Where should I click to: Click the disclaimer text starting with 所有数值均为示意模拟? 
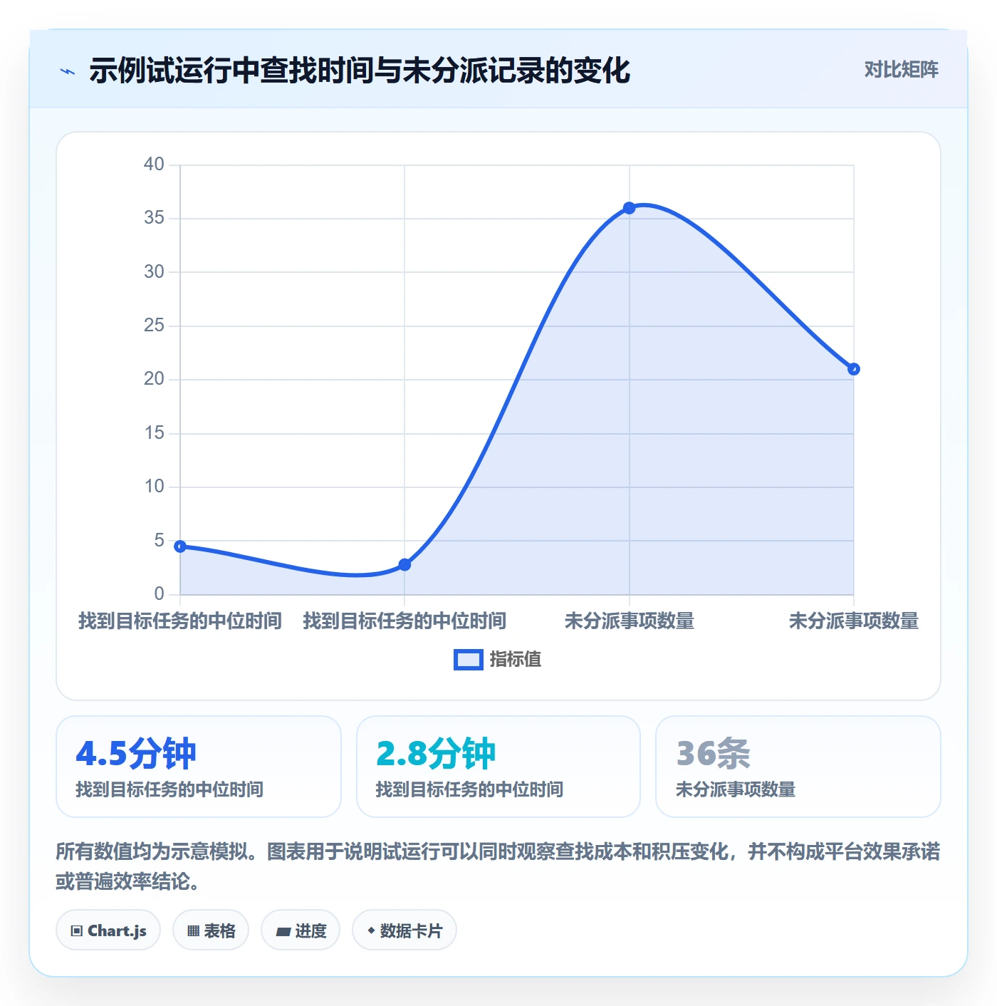coord(498,866)
